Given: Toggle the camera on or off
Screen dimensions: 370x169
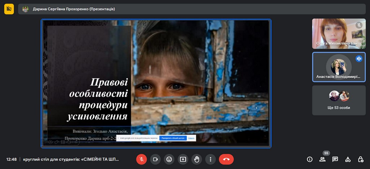Looking at the screenshot, I should point(155,159).
